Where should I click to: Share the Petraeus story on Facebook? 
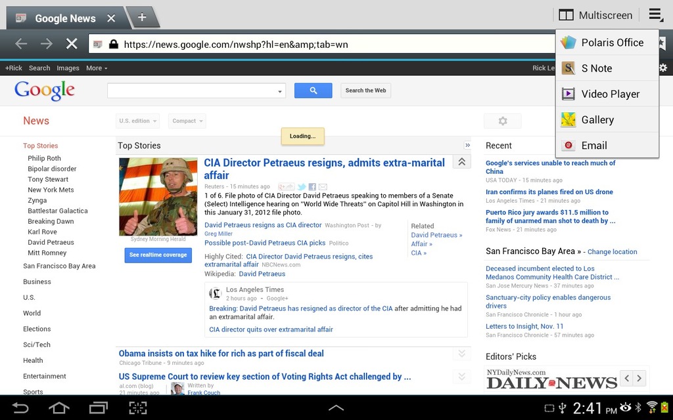(x=312, y=187)
